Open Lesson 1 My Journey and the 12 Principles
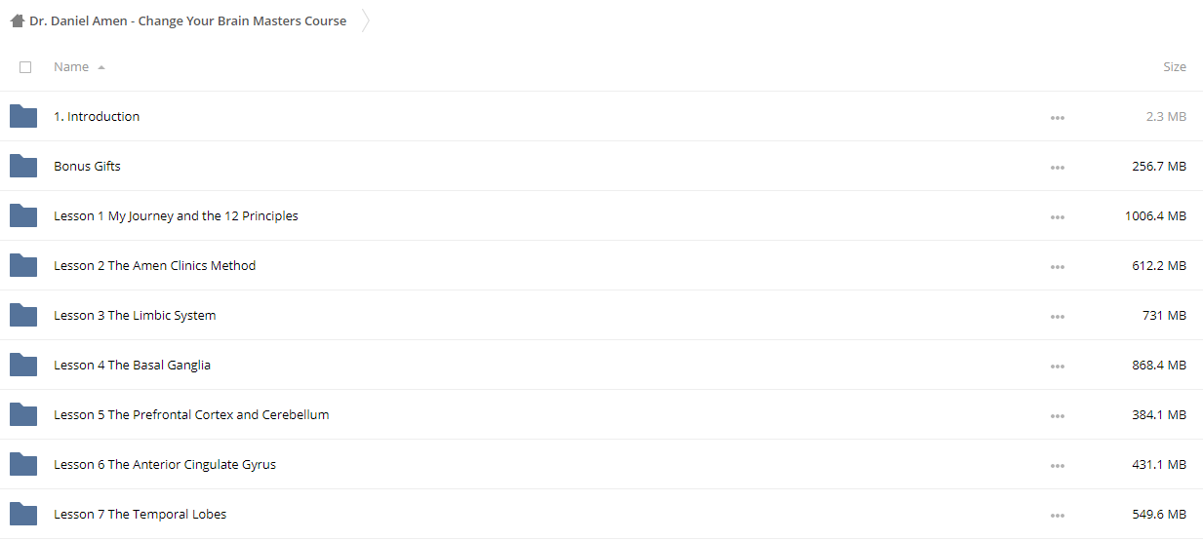1203x541 pixels. click(176, 215)
